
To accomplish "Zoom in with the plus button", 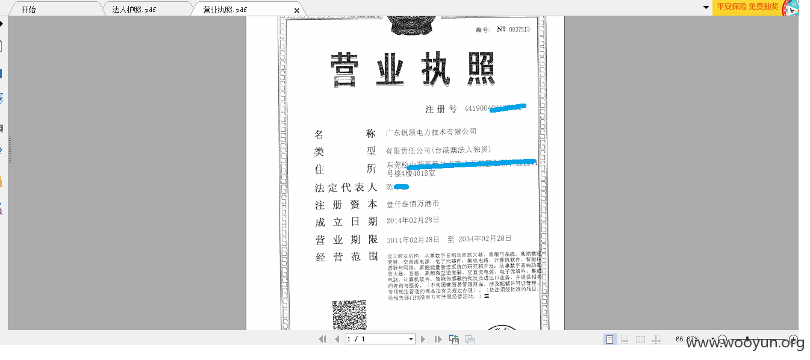I will pos(793,339).
